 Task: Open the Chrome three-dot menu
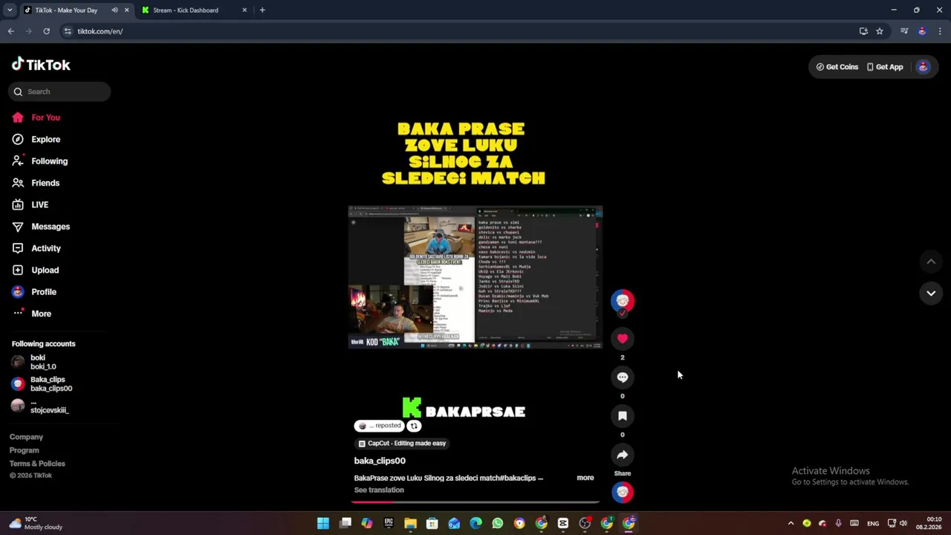[941, 31]
